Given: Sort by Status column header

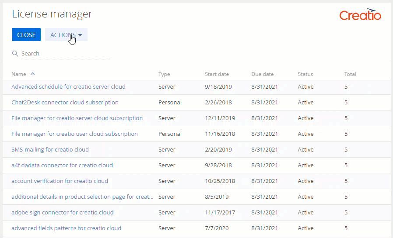Looking at the screenshot, I should click(305, 74).
